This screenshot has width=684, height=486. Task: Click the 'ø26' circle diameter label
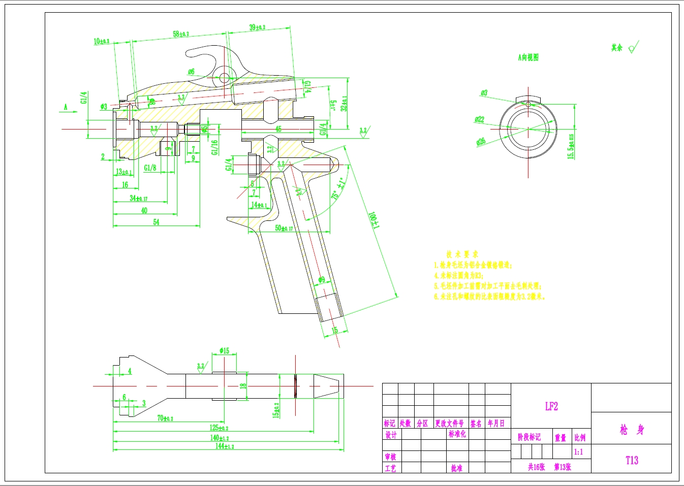(481, 142)
